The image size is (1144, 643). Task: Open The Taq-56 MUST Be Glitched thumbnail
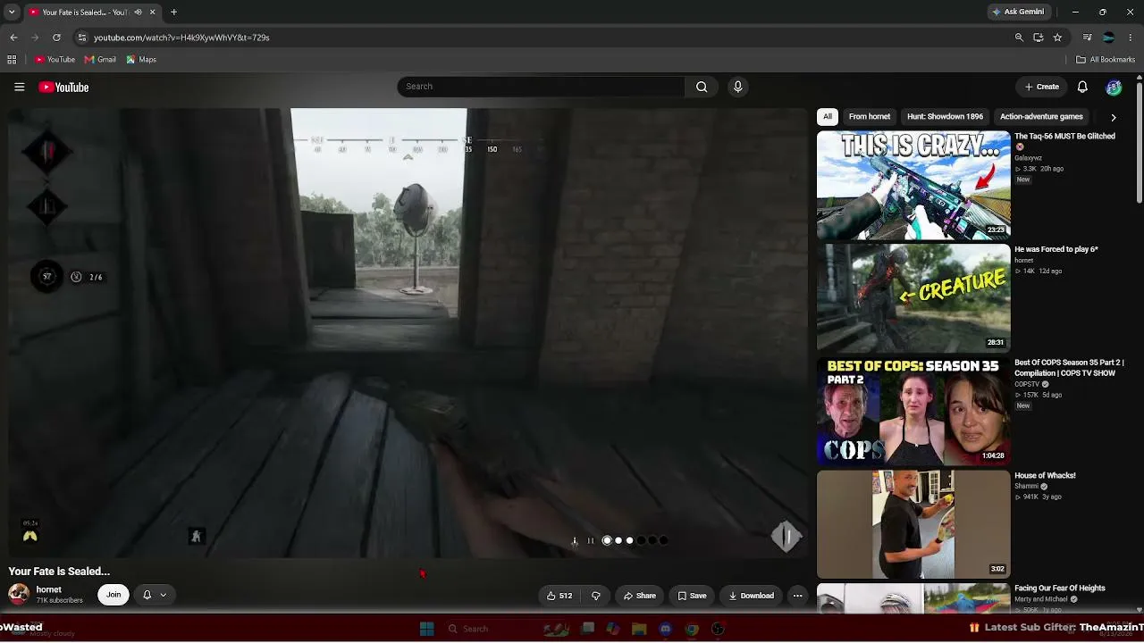click(x=913, y=185)
